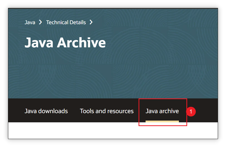Click empty dark bar left of Java downloads
The height and width of the screenshot is (147, 226).
pyautogui.click(x=16, y=110)
